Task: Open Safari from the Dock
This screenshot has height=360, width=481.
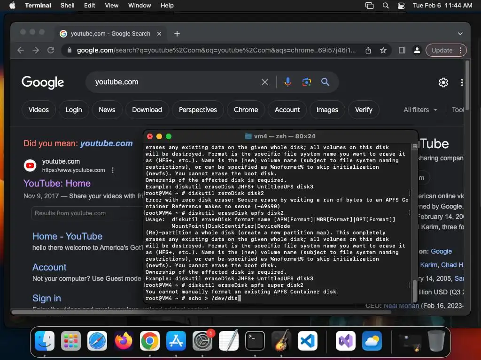Action: pos(97,341)
